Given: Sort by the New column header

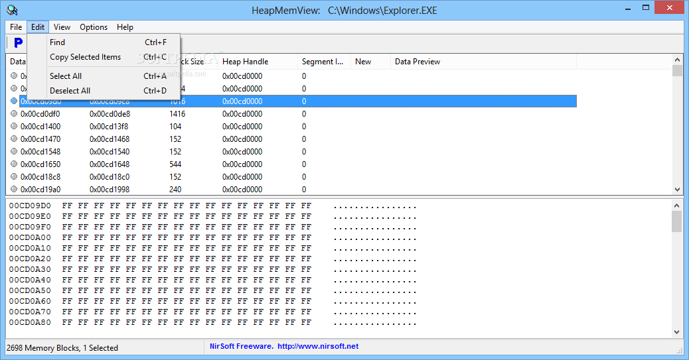Looking at the screenshot, I should (x=370, y=62).
